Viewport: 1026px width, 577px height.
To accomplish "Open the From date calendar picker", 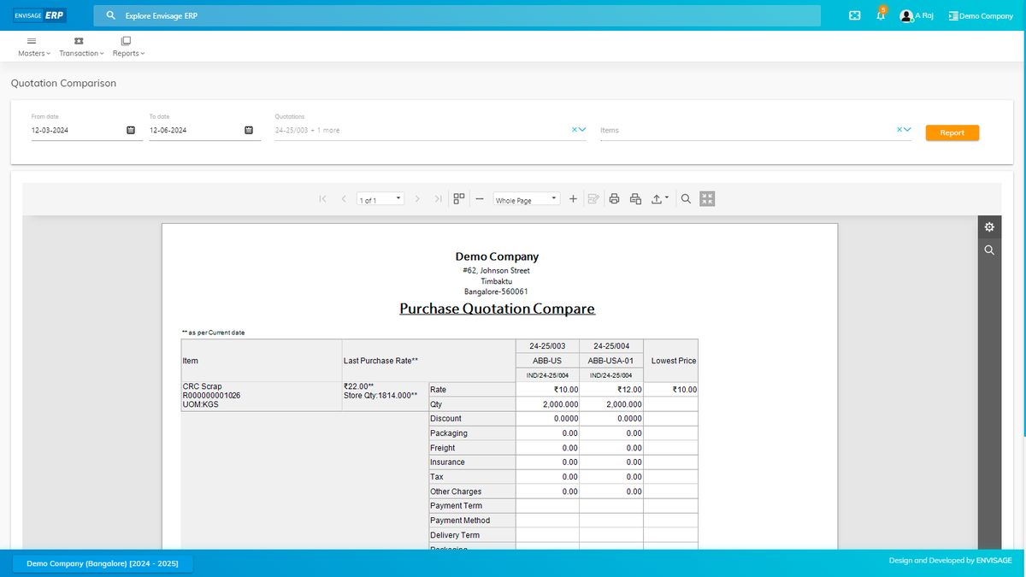I will coord(131,130).
